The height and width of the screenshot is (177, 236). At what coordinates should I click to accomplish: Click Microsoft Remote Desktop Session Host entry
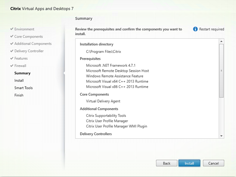pos(117,71)
